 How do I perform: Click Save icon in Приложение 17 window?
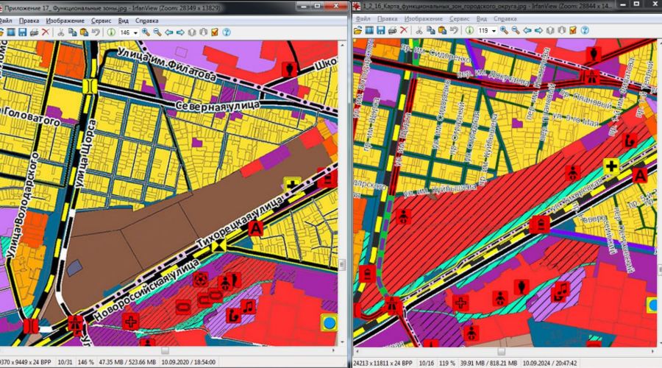[x=22, y=32]
